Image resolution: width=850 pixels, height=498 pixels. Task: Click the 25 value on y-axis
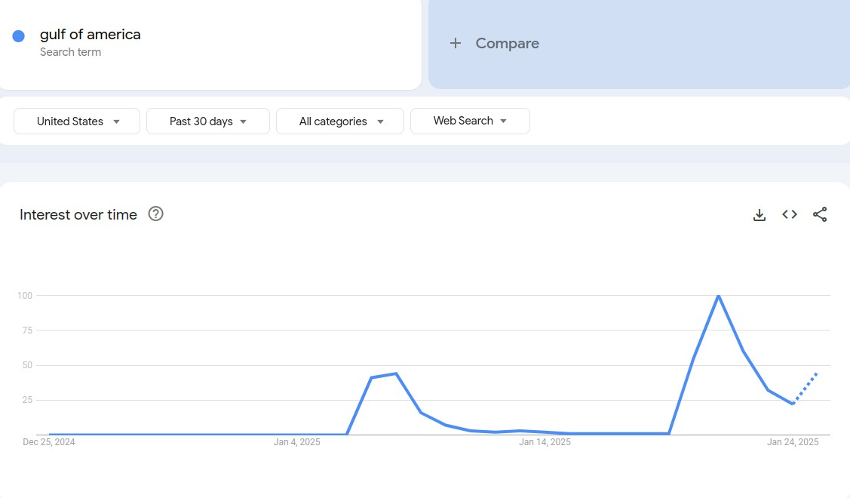pyautogui.click(x=27, y=400)
